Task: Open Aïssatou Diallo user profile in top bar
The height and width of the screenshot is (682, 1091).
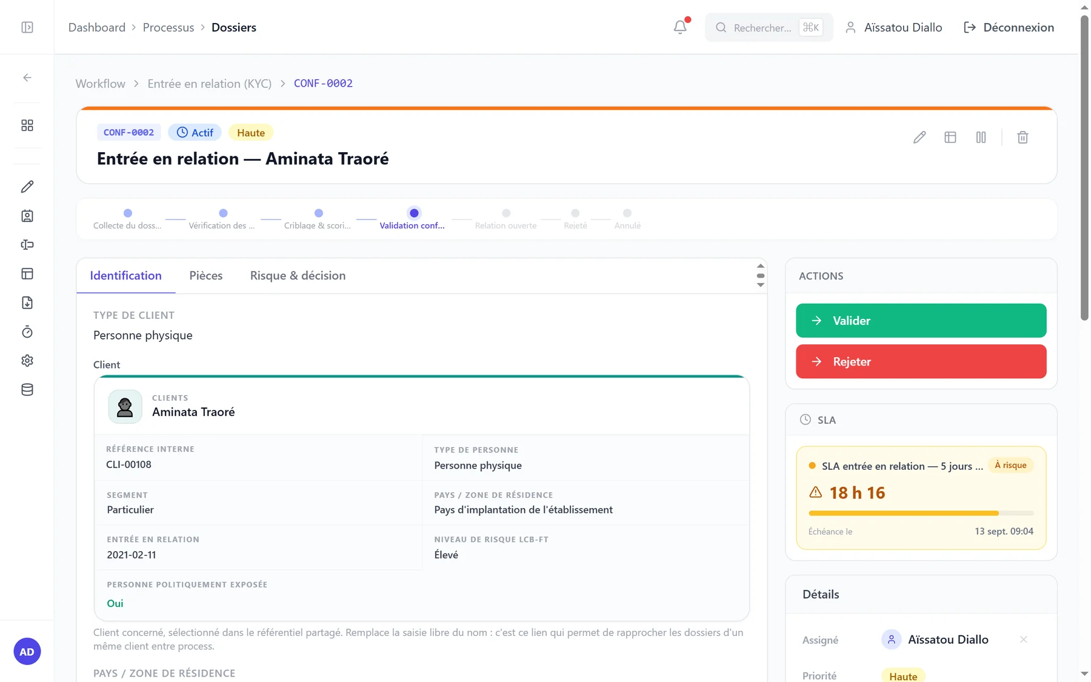Action: 893,27
